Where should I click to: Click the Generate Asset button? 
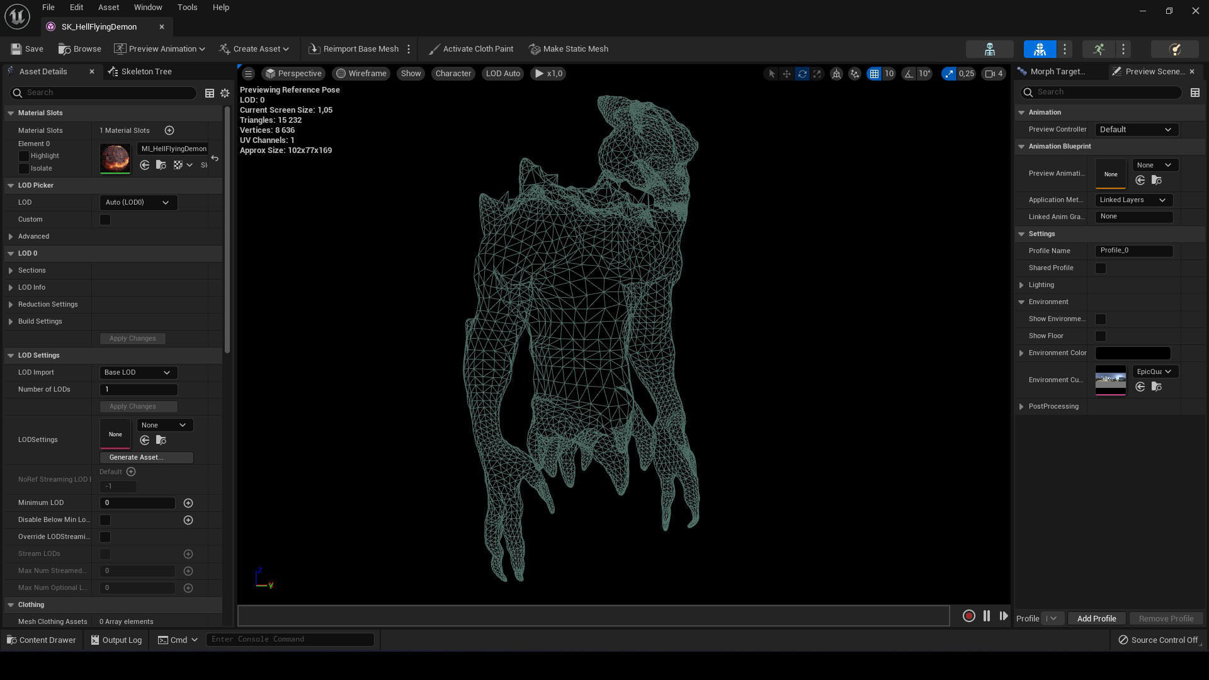[x=146, y=458]
